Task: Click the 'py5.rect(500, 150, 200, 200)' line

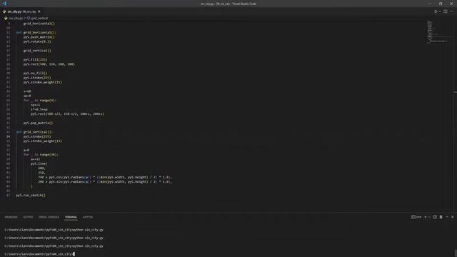Action: (49, 64)
